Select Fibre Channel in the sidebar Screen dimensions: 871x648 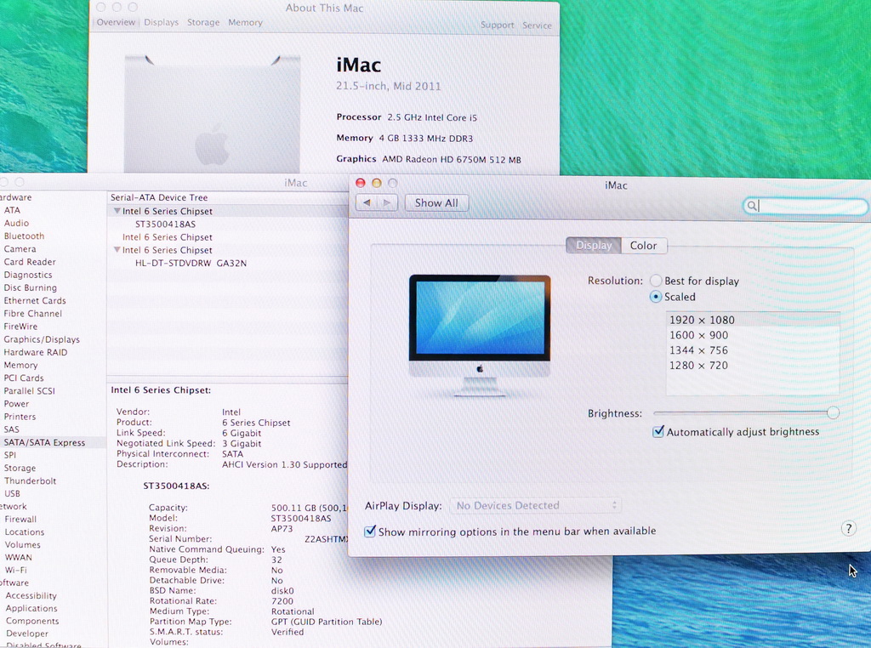pyautogui.click(x=33, y=313)
